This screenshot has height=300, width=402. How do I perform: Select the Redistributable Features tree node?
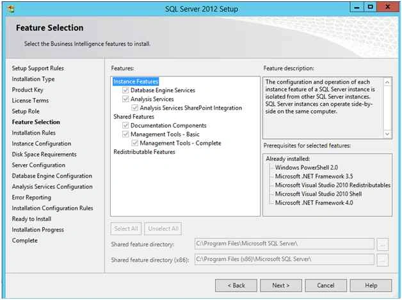pyautogui.click(x=144, y=152)
